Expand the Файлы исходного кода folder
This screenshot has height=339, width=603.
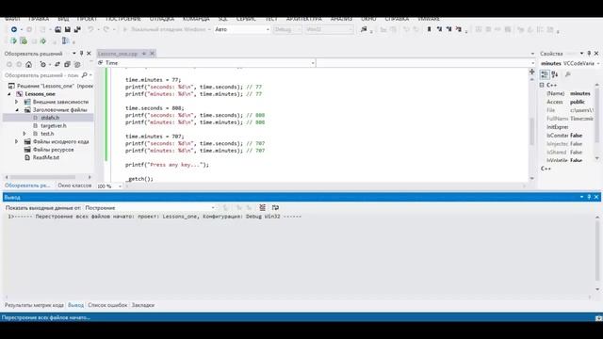(x=17, y=141)
